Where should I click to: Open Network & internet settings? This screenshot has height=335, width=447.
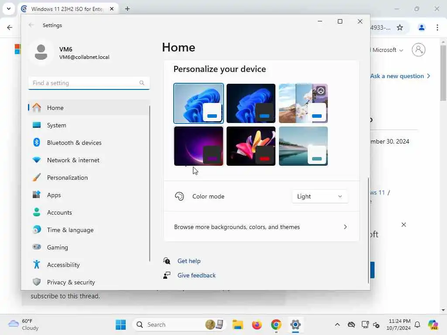point(89,160)
